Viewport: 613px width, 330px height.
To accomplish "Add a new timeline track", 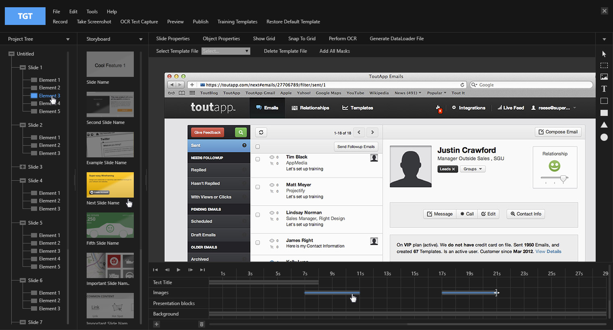I will point(156,324).
